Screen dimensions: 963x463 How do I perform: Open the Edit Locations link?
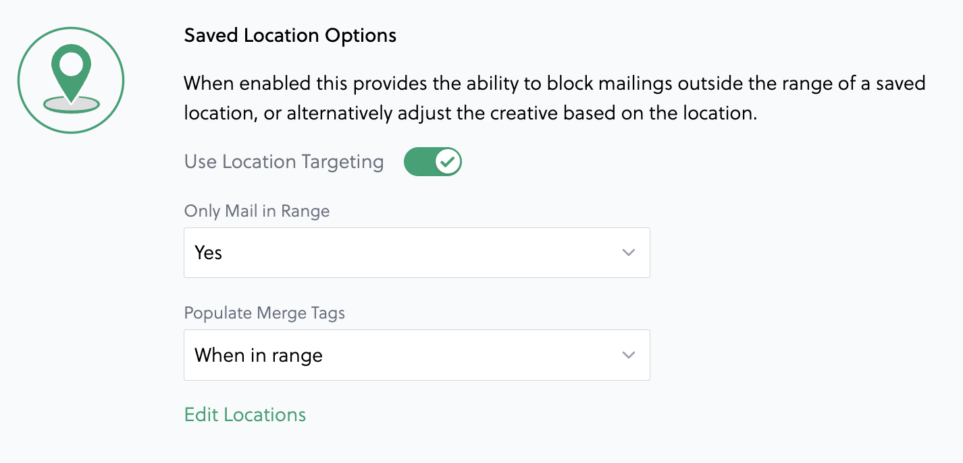245,414
